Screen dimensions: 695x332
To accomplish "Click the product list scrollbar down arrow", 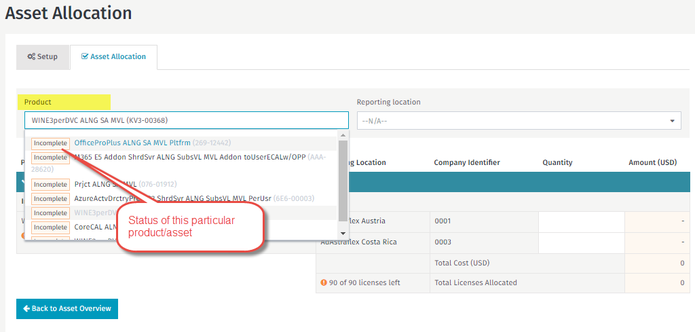I will click(x=343, y=234).
